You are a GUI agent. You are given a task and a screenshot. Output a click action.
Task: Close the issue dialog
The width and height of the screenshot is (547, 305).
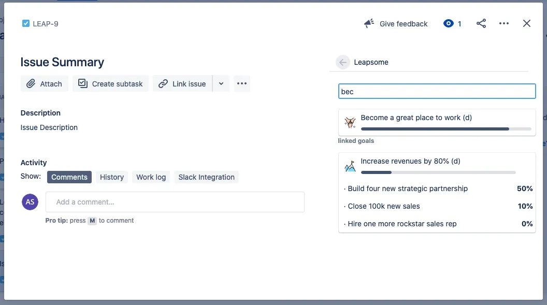point(527,23)
